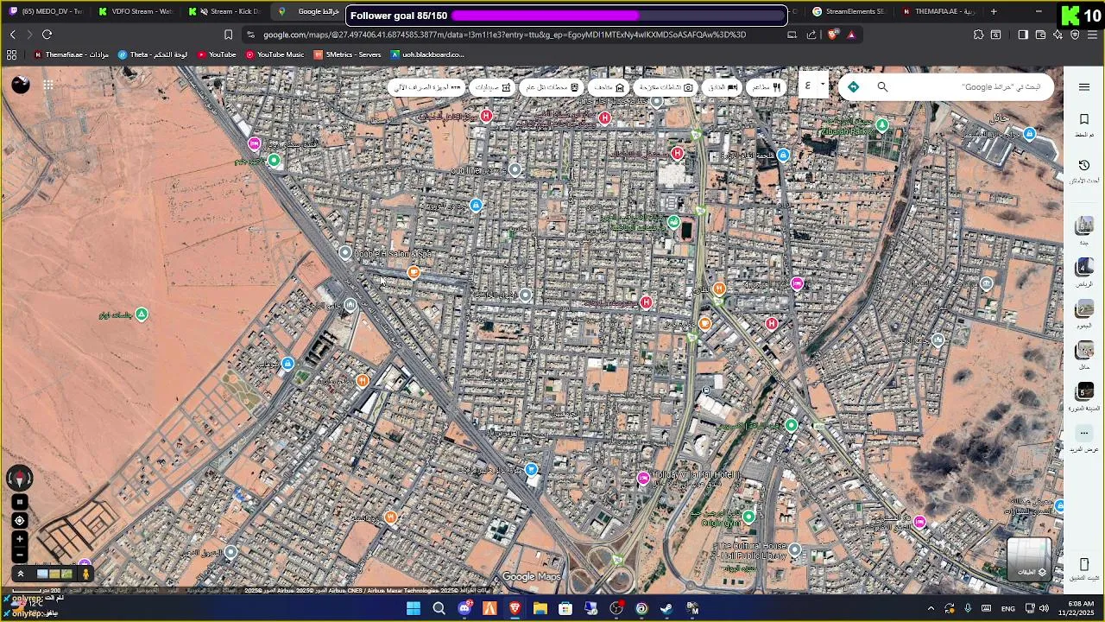Screen dimensions: 1105x622
Task: Filter map by Transit stations chip
Action: coord(552,87)
